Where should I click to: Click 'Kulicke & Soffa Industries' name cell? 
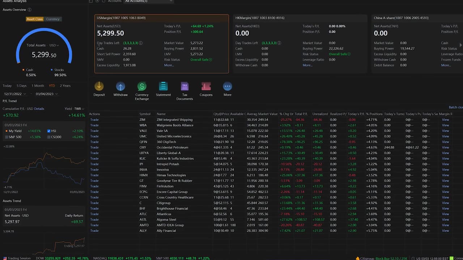point(175,159)
